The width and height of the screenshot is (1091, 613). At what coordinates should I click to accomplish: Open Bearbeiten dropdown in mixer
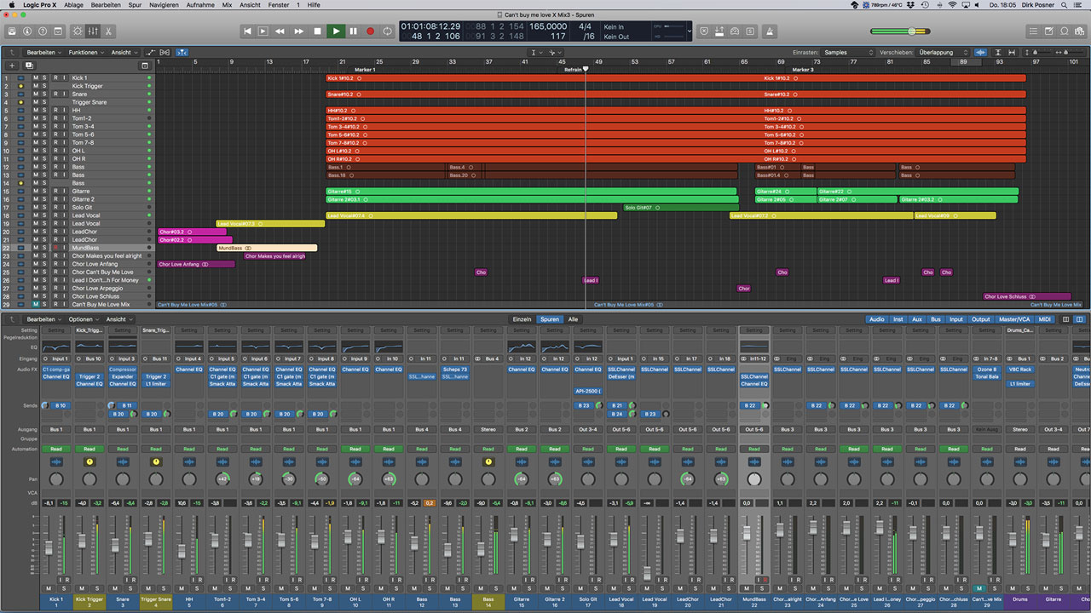43,319
